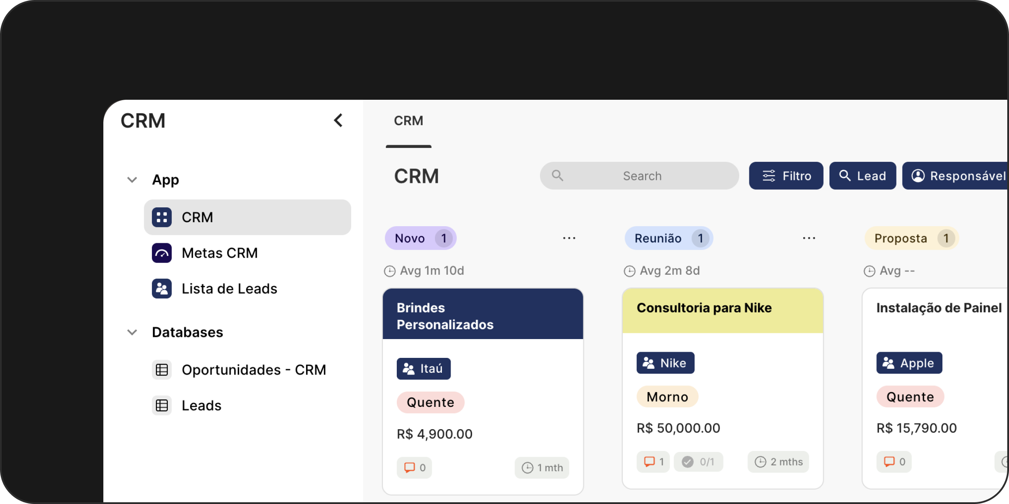Click the Lista de Leads people icon
The height and width of the screenshot is (504, 1009).
coord(162,288)
